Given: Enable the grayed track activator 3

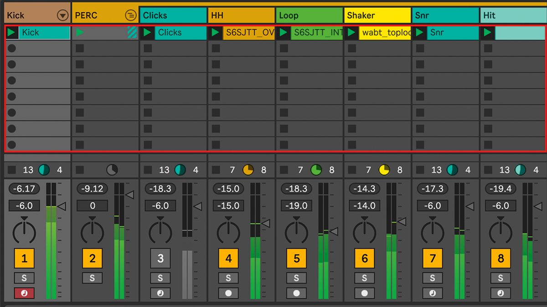Looking at the screenshot, I should point(160,258).
